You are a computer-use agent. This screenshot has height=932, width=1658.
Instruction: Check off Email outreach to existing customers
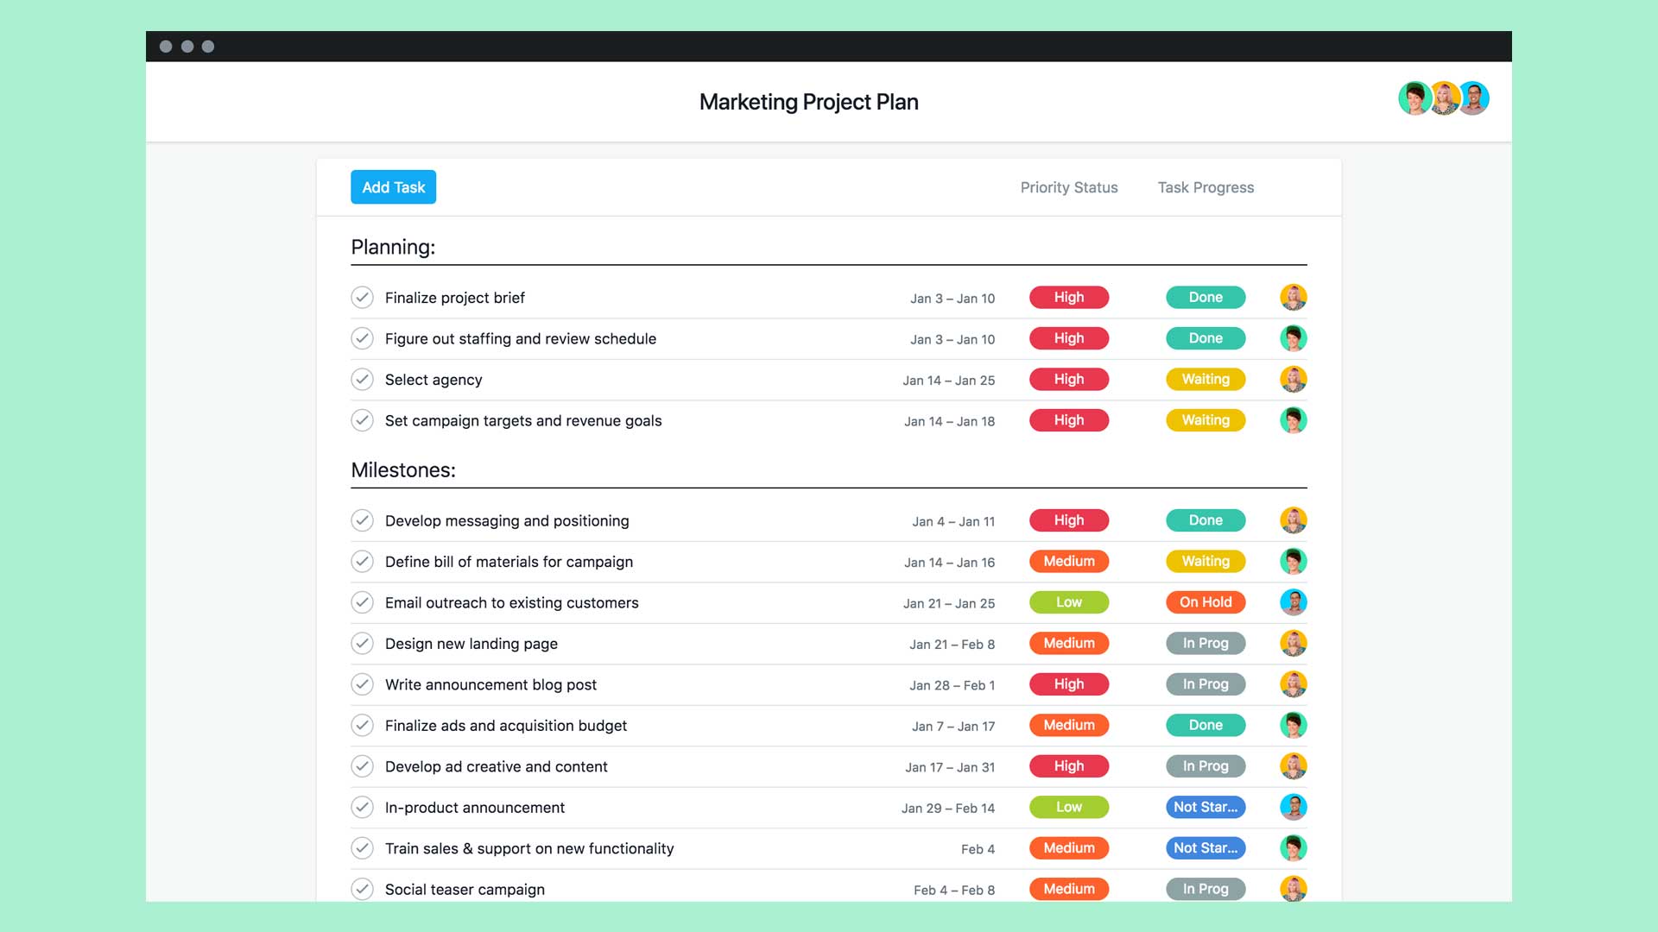click(362, 602)
